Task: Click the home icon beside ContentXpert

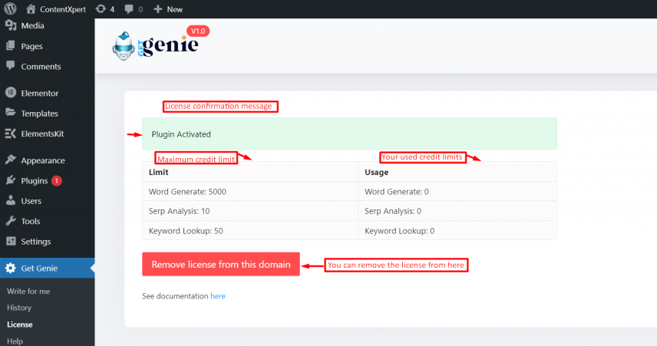Action: pos(31,8)
